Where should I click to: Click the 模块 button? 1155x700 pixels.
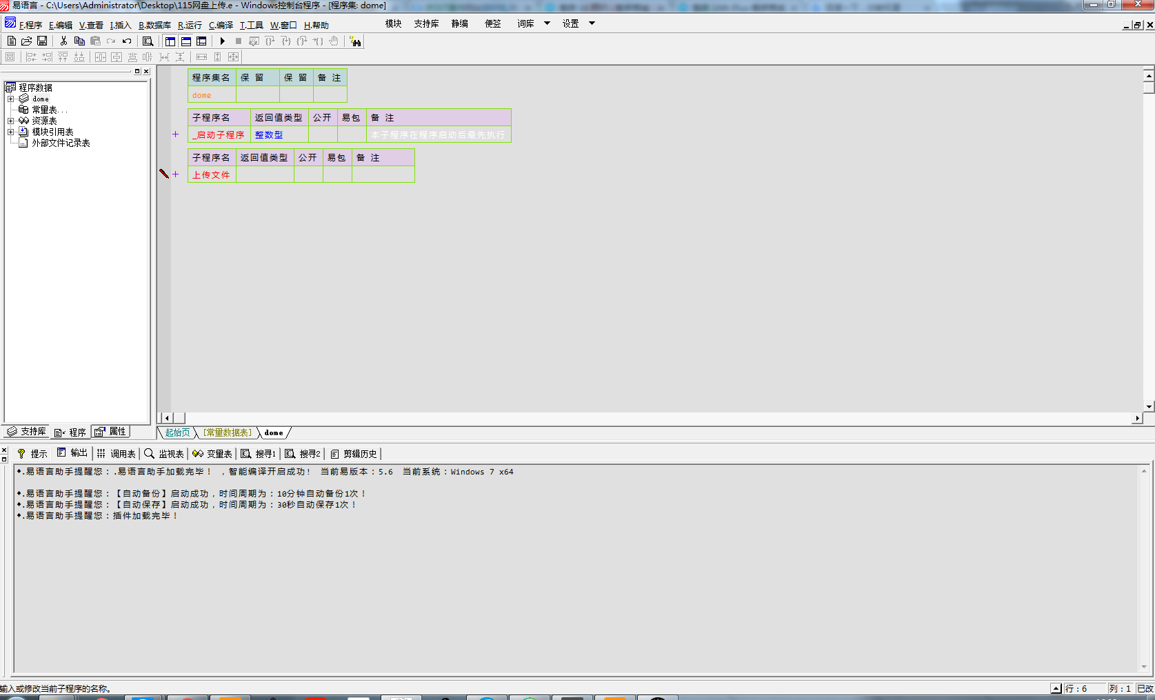pyautogui.click(x=393, y=23)
